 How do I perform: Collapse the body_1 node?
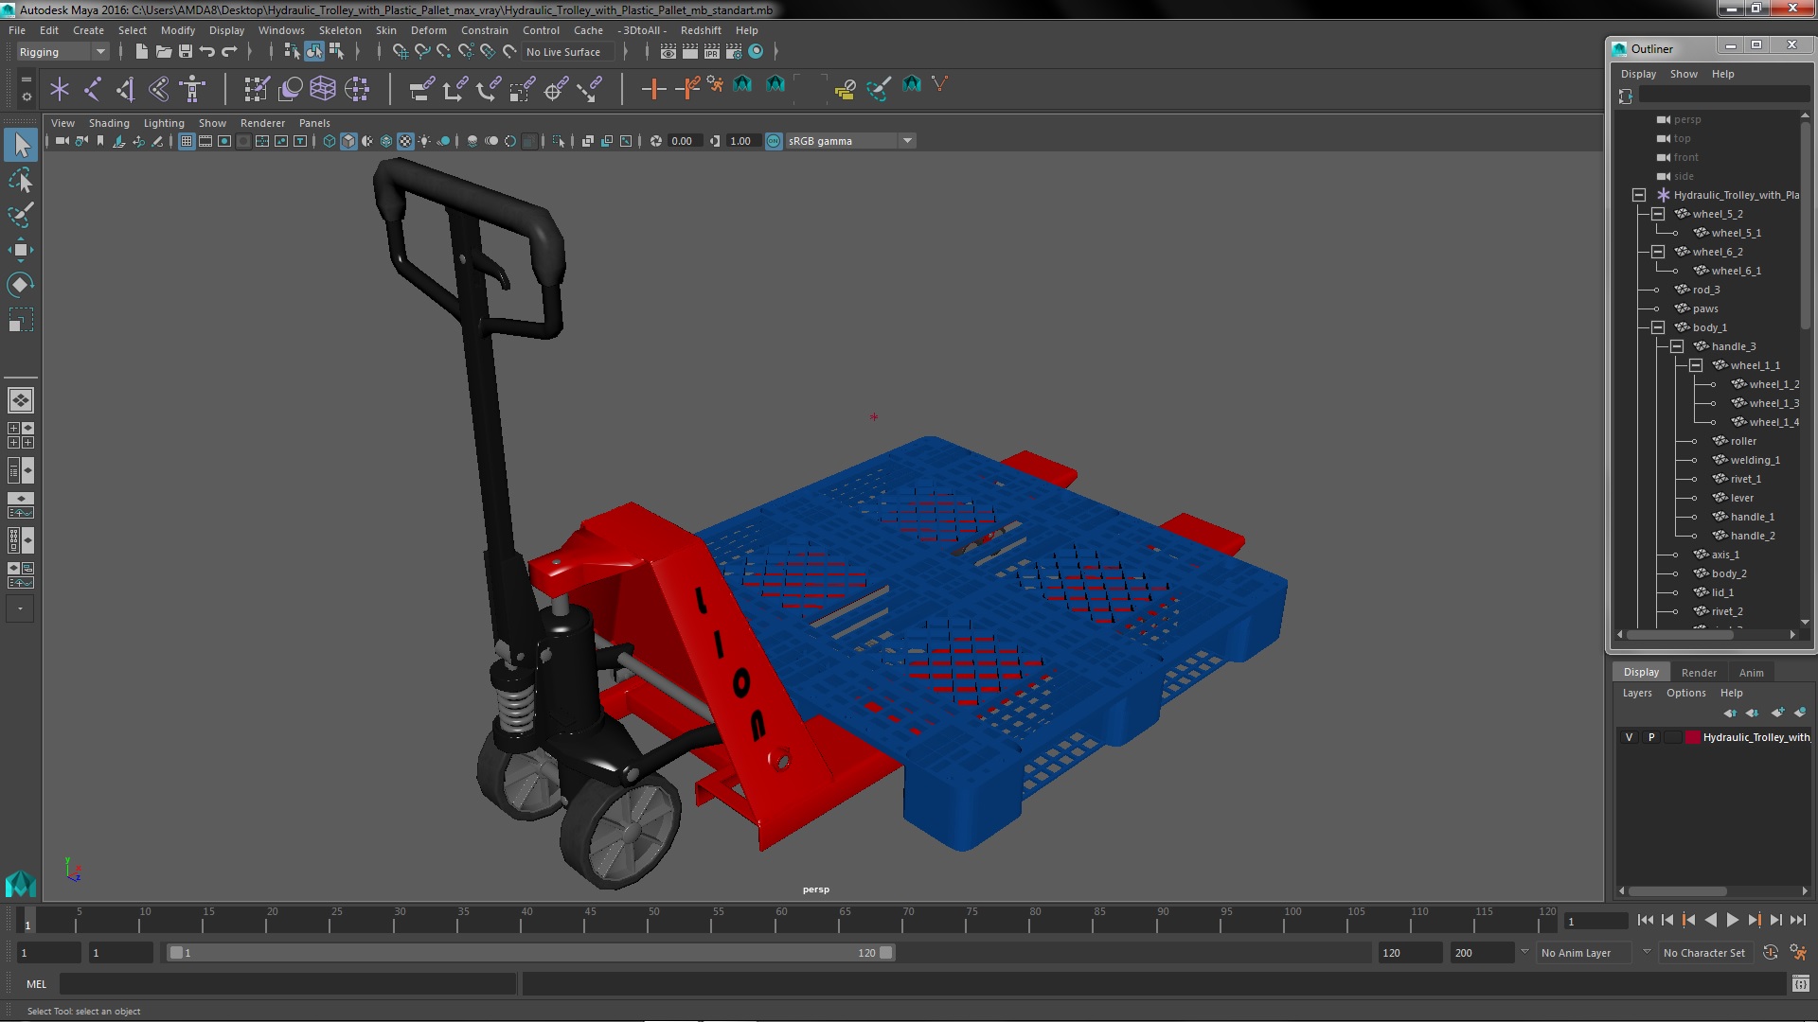tap(1658, 327)
